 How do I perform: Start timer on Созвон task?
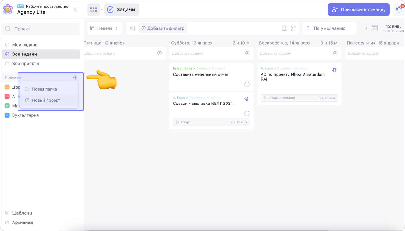[212, 122]
